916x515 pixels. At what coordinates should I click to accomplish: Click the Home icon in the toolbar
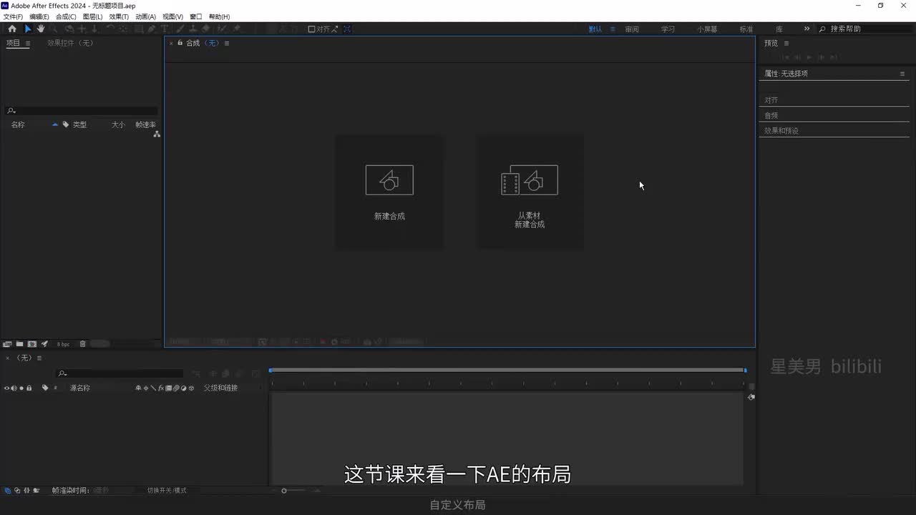point(12,29)
